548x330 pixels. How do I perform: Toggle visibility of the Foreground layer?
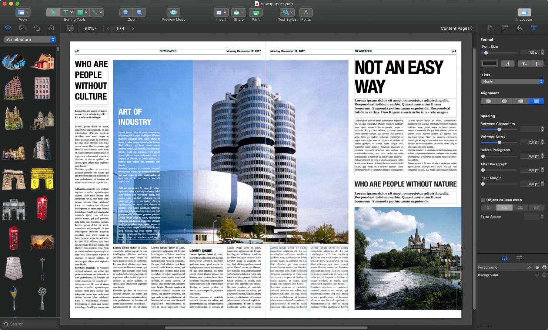(x=537, y=267)
